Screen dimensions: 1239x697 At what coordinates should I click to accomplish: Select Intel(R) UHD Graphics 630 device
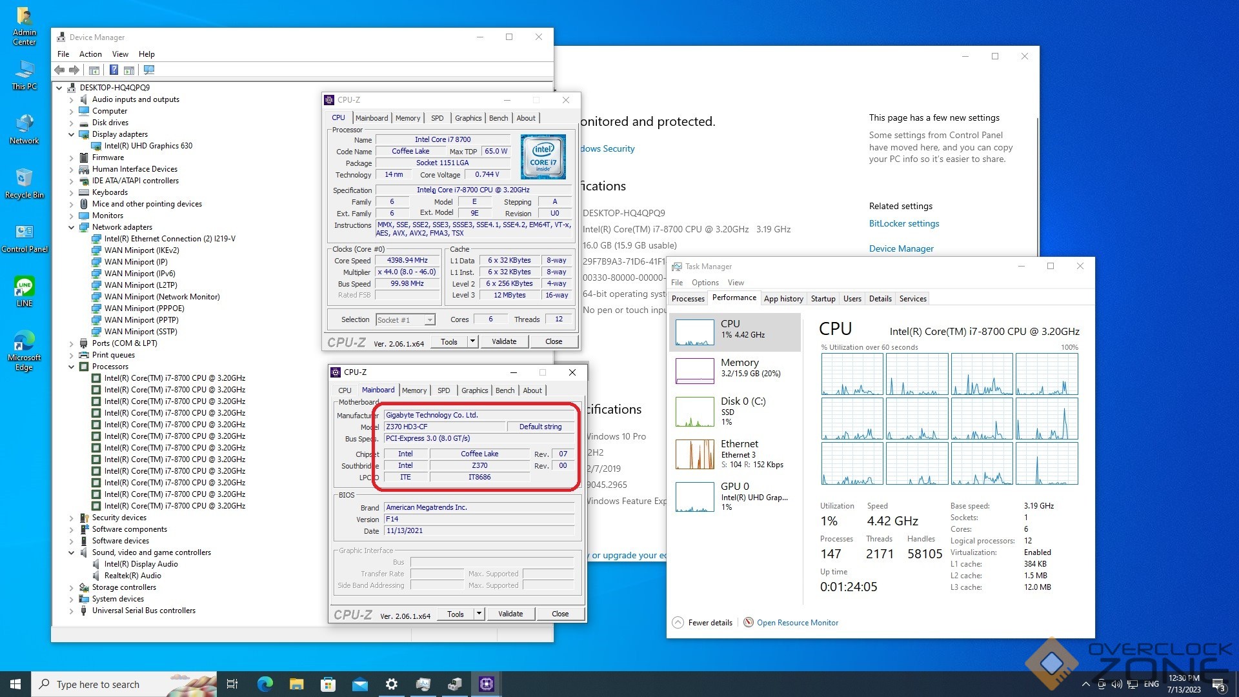tap(148, 146)
